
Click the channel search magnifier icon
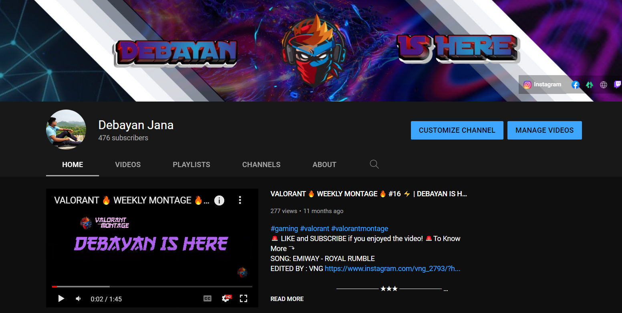(x=374, y=164)
